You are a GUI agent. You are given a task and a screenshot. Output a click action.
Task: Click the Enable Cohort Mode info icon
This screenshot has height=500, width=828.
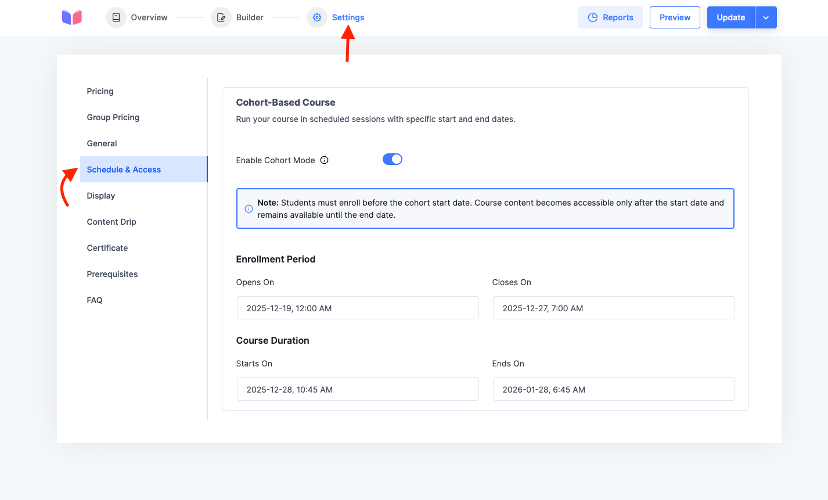[325, 160]
